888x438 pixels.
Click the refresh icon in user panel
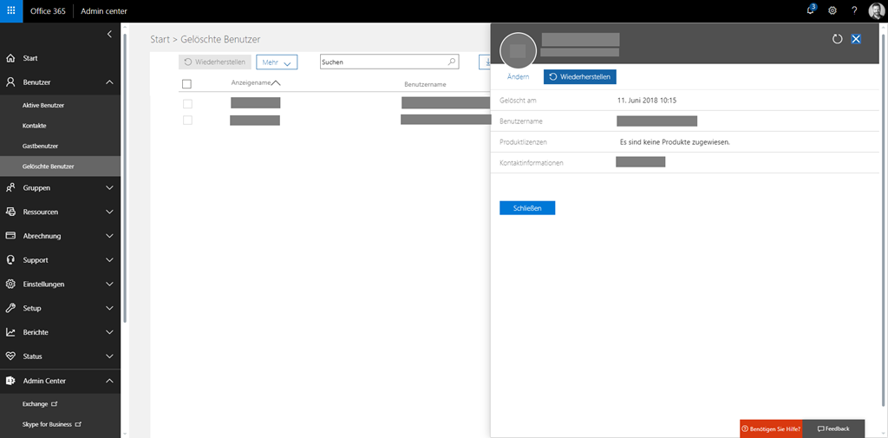[x=837, y=39]
